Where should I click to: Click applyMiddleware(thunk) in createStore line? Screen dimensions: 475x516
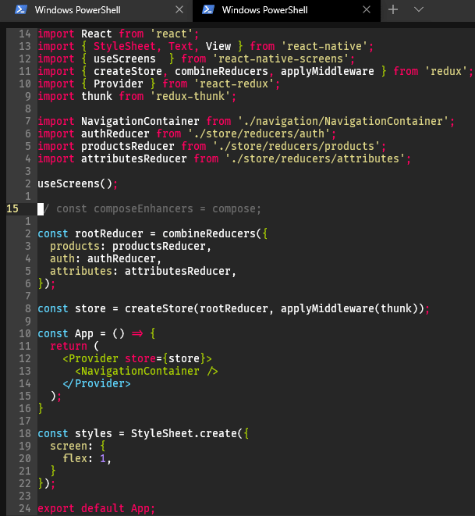coord(349,309)
